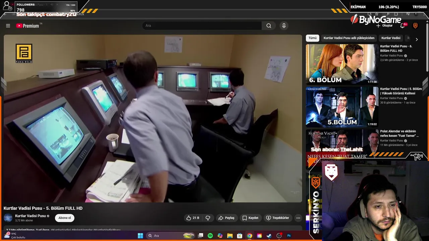429x241 pixels.
Task: Open the weather widget showing 11°C
Action: (15, 236)
